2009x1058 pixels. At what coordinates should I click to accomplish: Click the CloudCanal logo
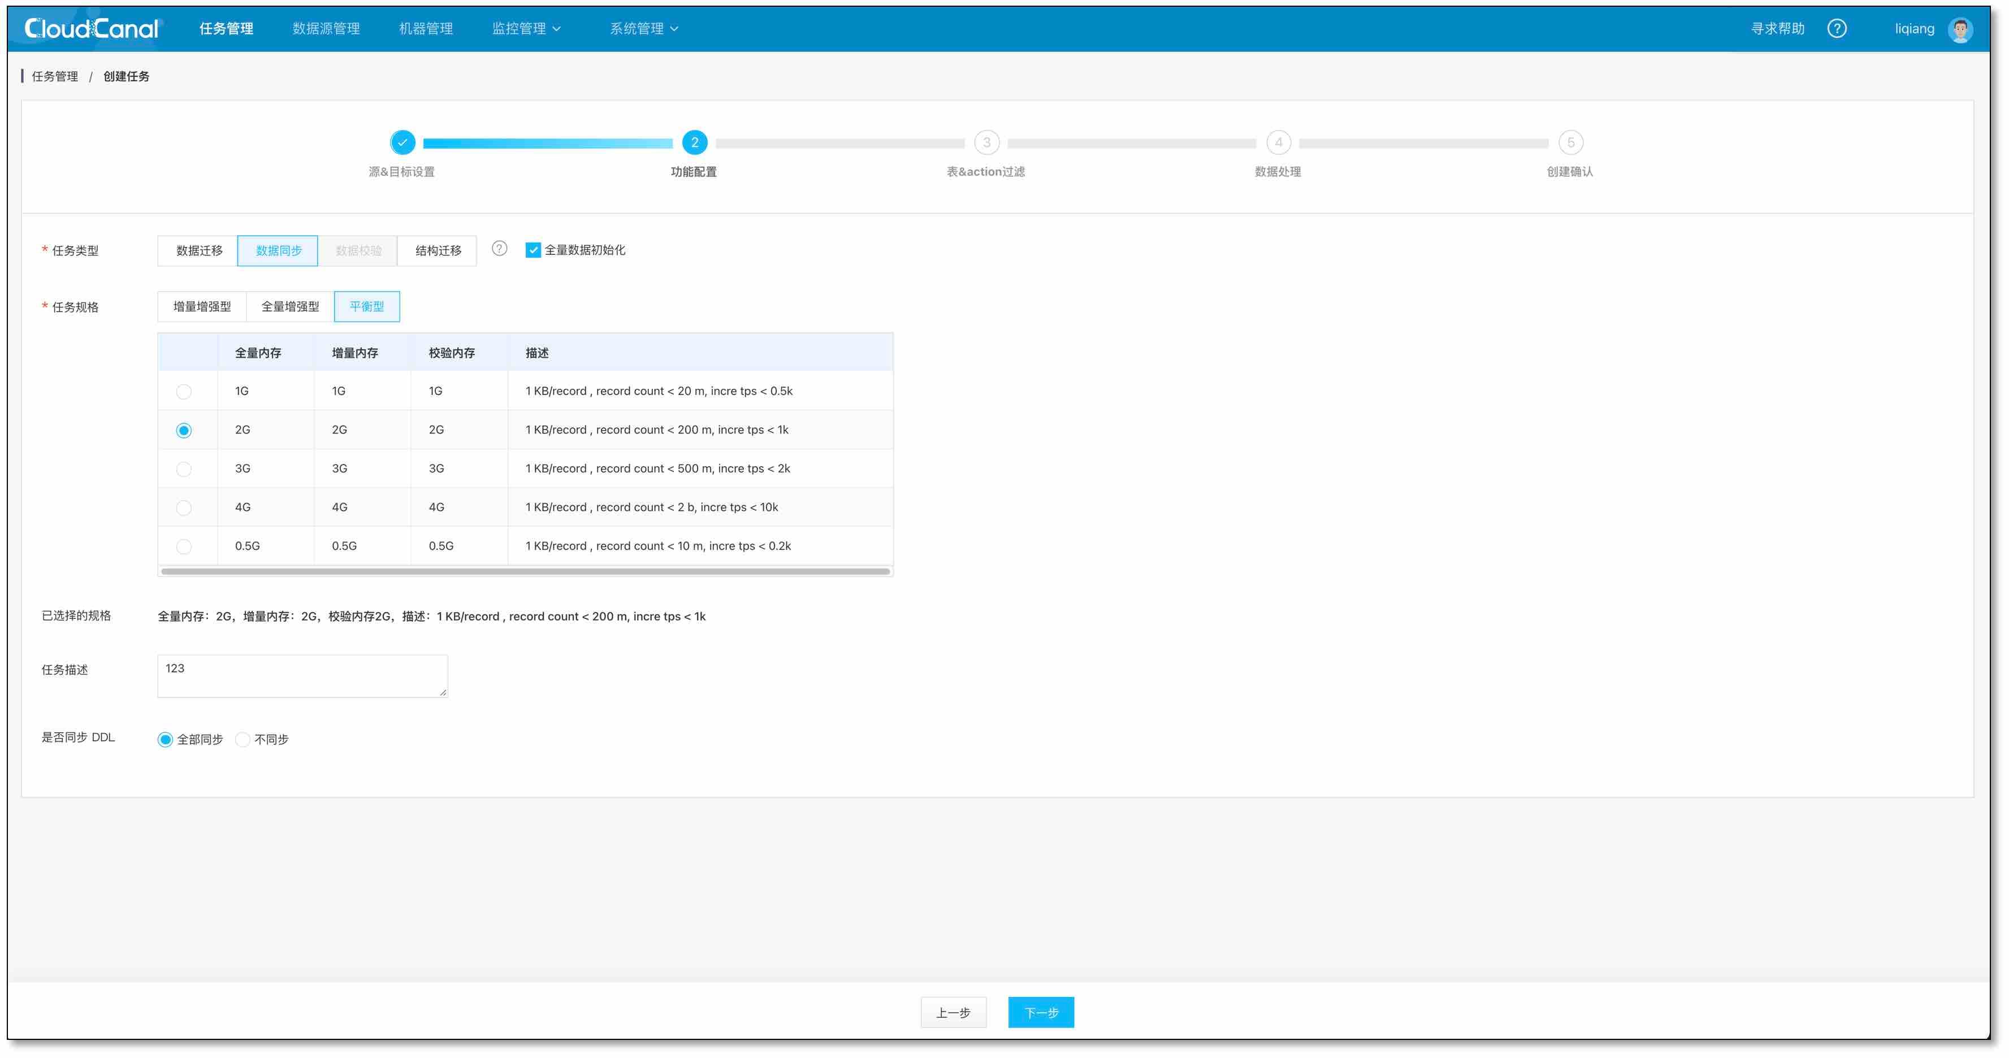tap(92, 29)
